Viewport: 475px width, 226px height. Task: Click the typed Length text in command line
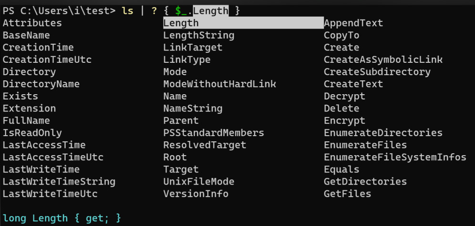pyautogui.click(x=210, y=10)
